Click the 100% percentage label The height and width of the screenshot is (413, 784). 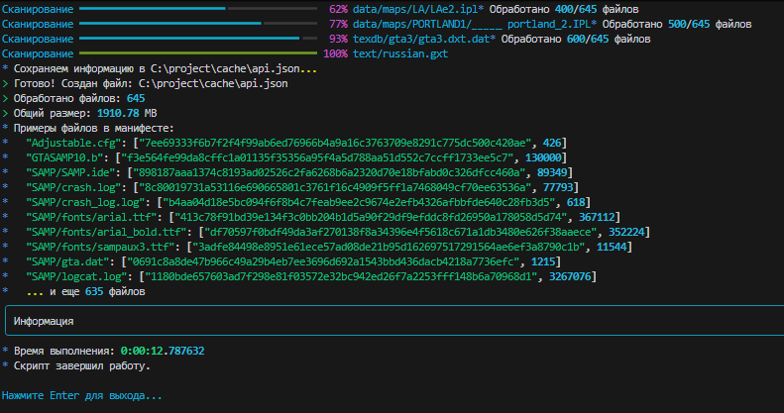tap(335, 53)
